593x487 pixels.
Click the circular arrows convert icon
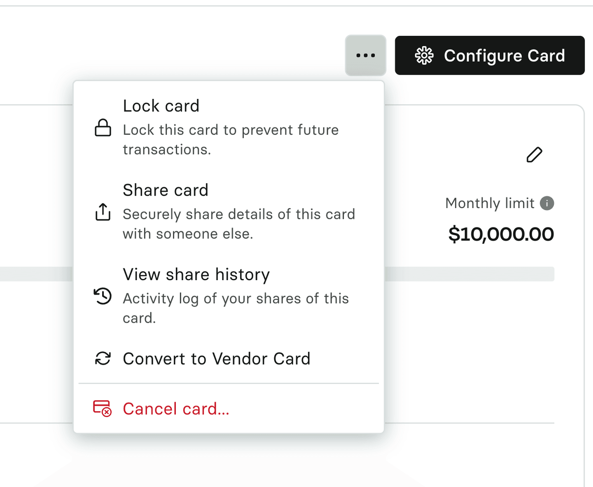[x=103, y=358]
